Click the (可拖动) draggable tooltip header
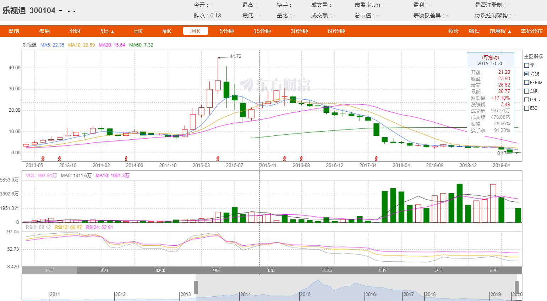The height and width of the screenshot is (301, 547). click(x=491, y=57)
